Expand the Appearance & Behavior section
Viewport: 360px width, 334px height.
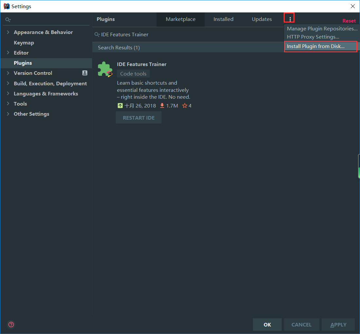click(x=8, y=32)
